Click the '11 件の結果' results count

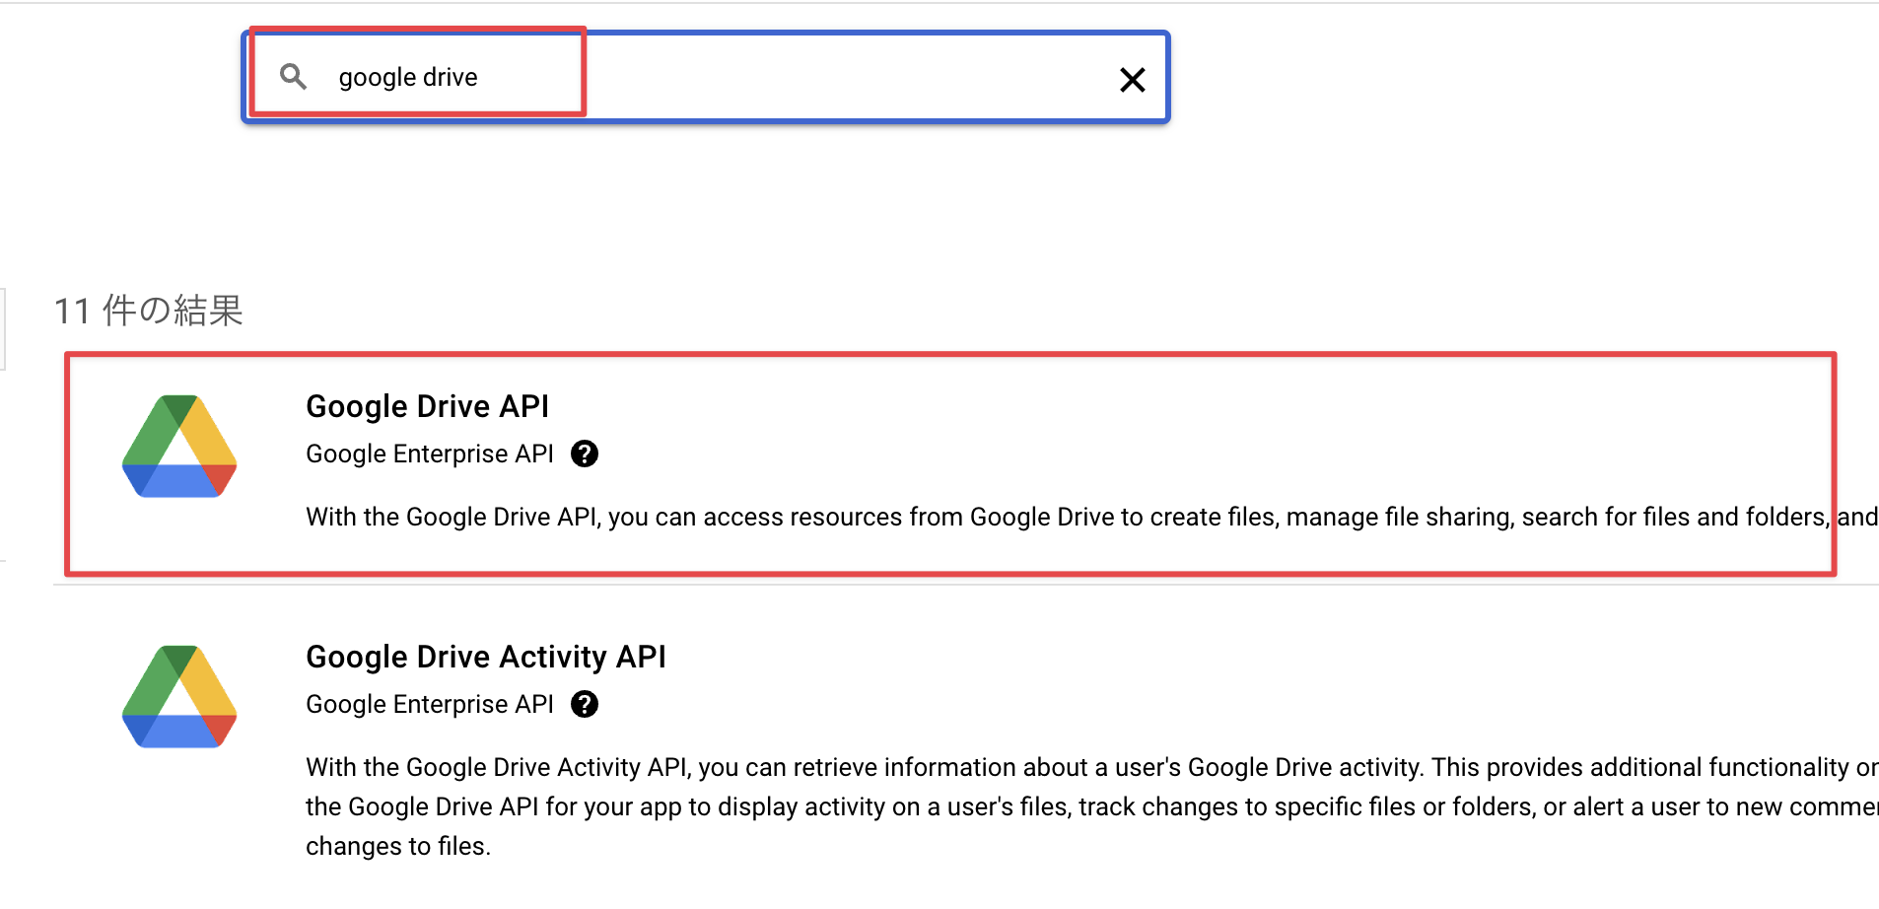click(149, 311)
